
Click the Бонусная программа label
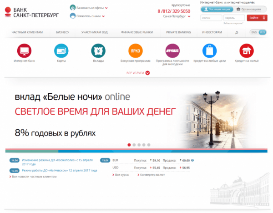point(136,61)
